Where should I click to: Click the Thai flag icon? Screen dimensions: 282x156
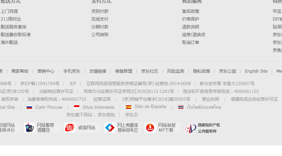[181, 107]
